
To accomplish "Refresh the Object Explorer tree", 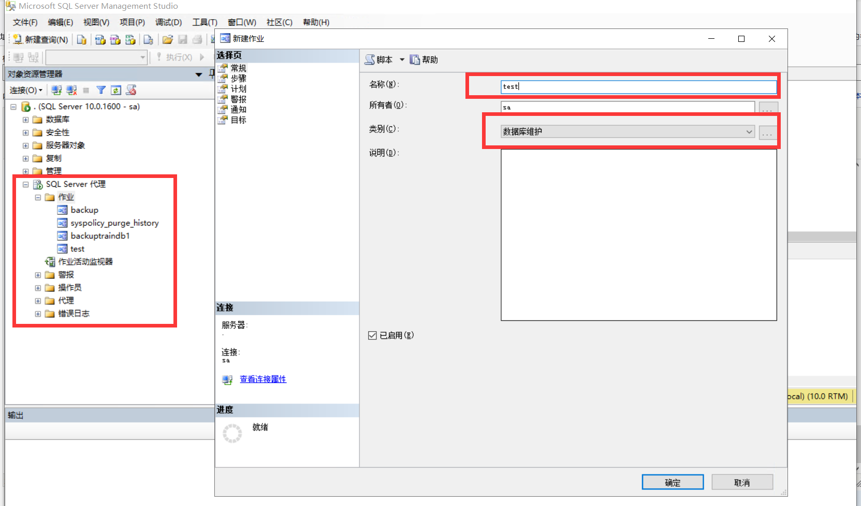I will pos(116,90).
